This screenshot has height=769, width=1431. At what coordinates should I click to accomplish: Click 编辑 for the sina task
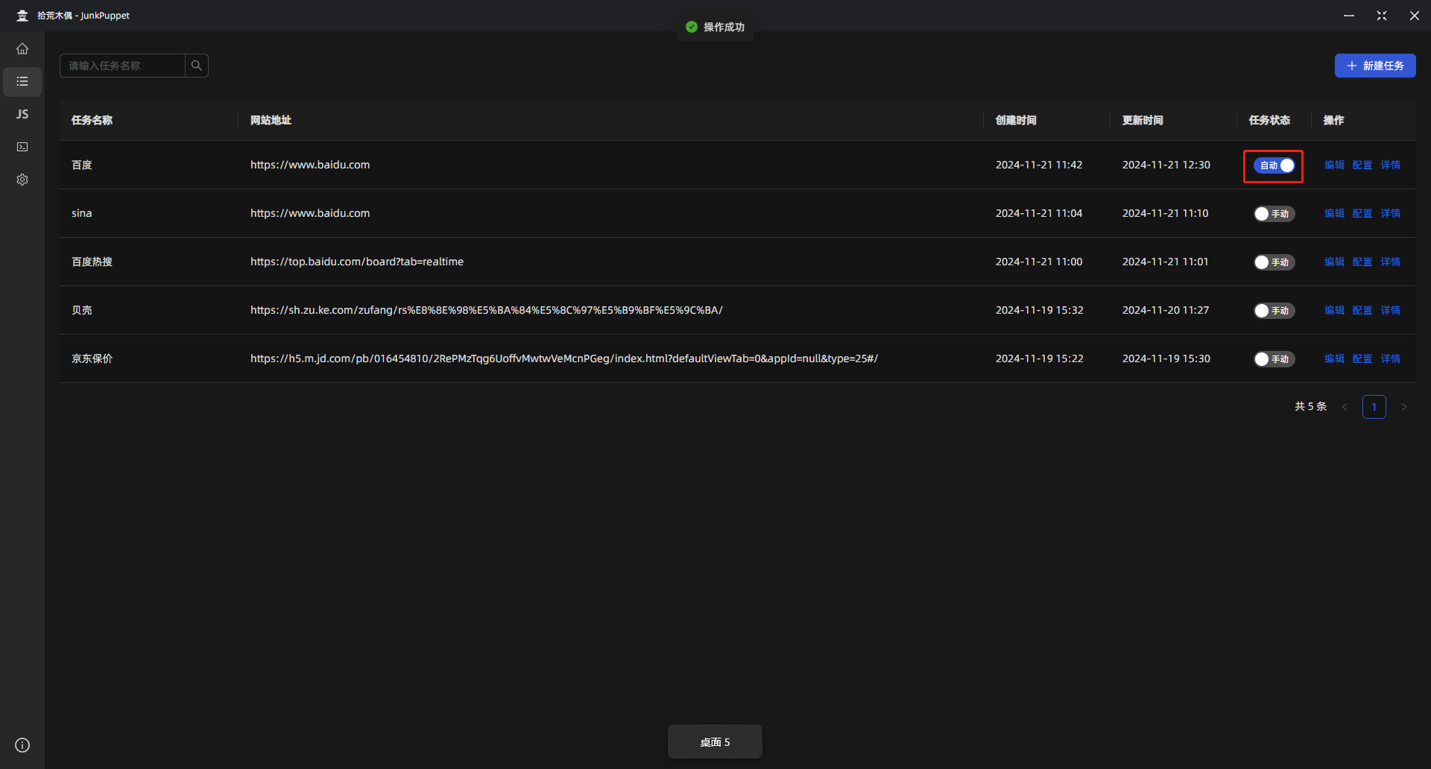[x=1334, y=213]
